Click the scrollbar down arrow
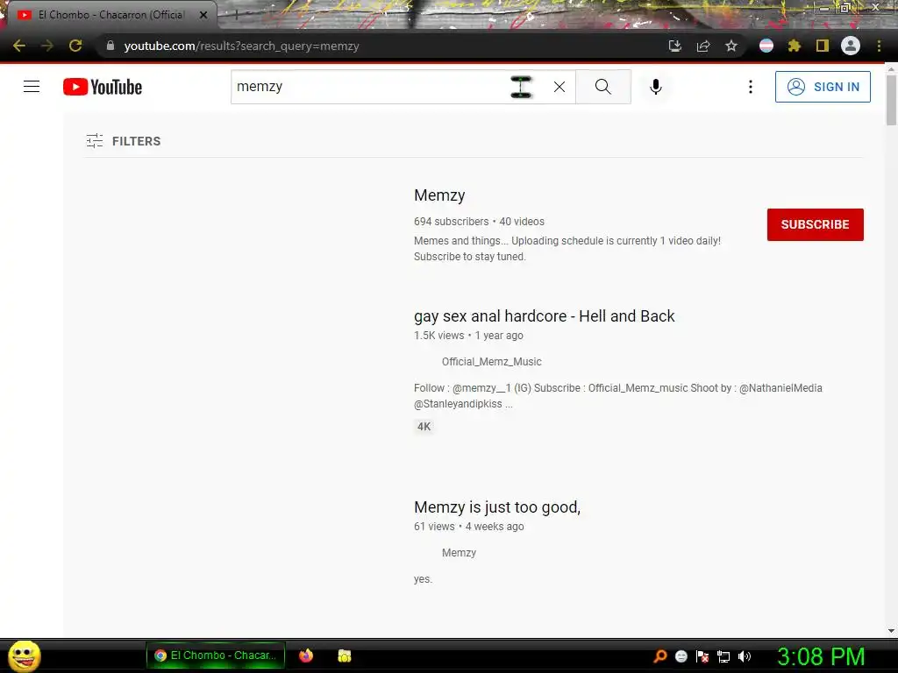 pos(891,631)
